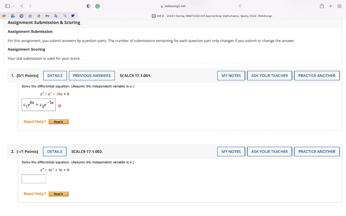Open MY NOTES for question 1

(231, 75)
